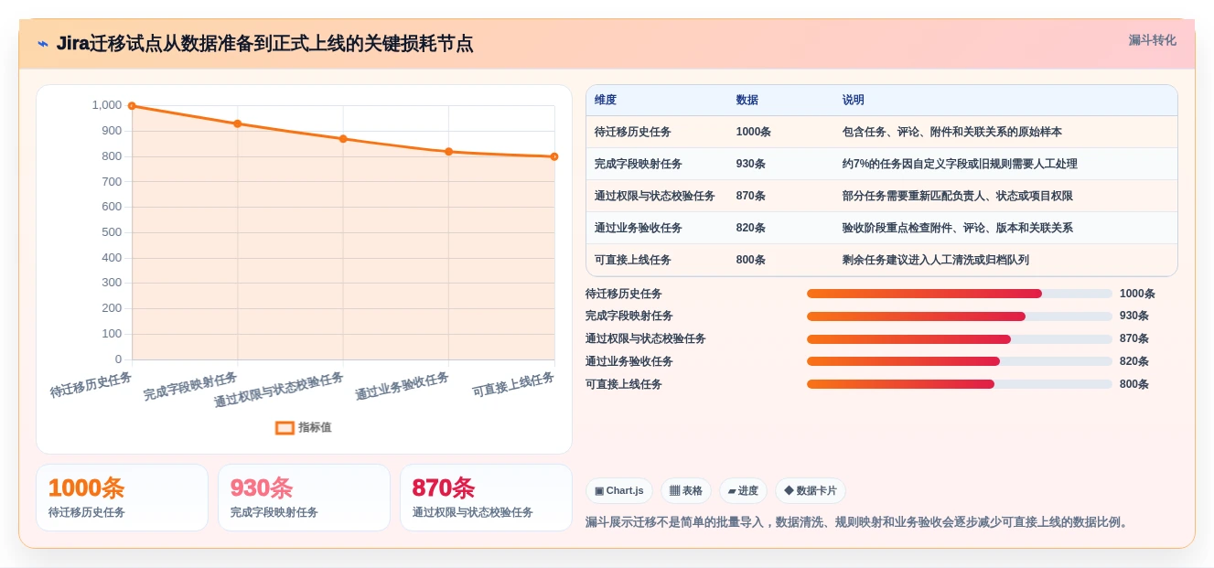Click description 验收阶段重点检查附件
The width and height of the screenshot is (1214, 568).
click(x=958, y=228)
